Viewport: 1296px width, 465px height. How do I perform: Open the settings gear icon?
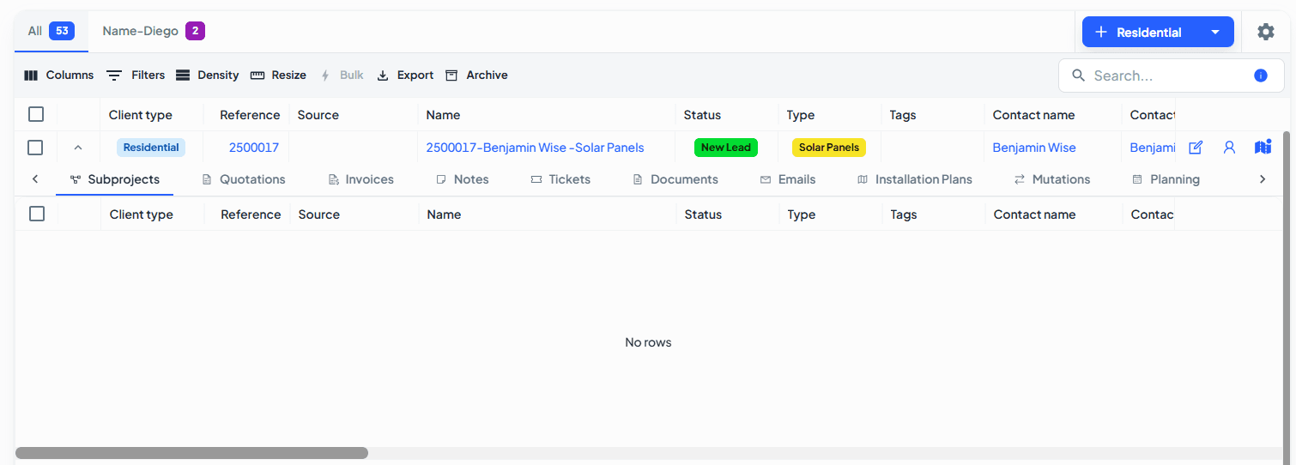[1265, 32]
